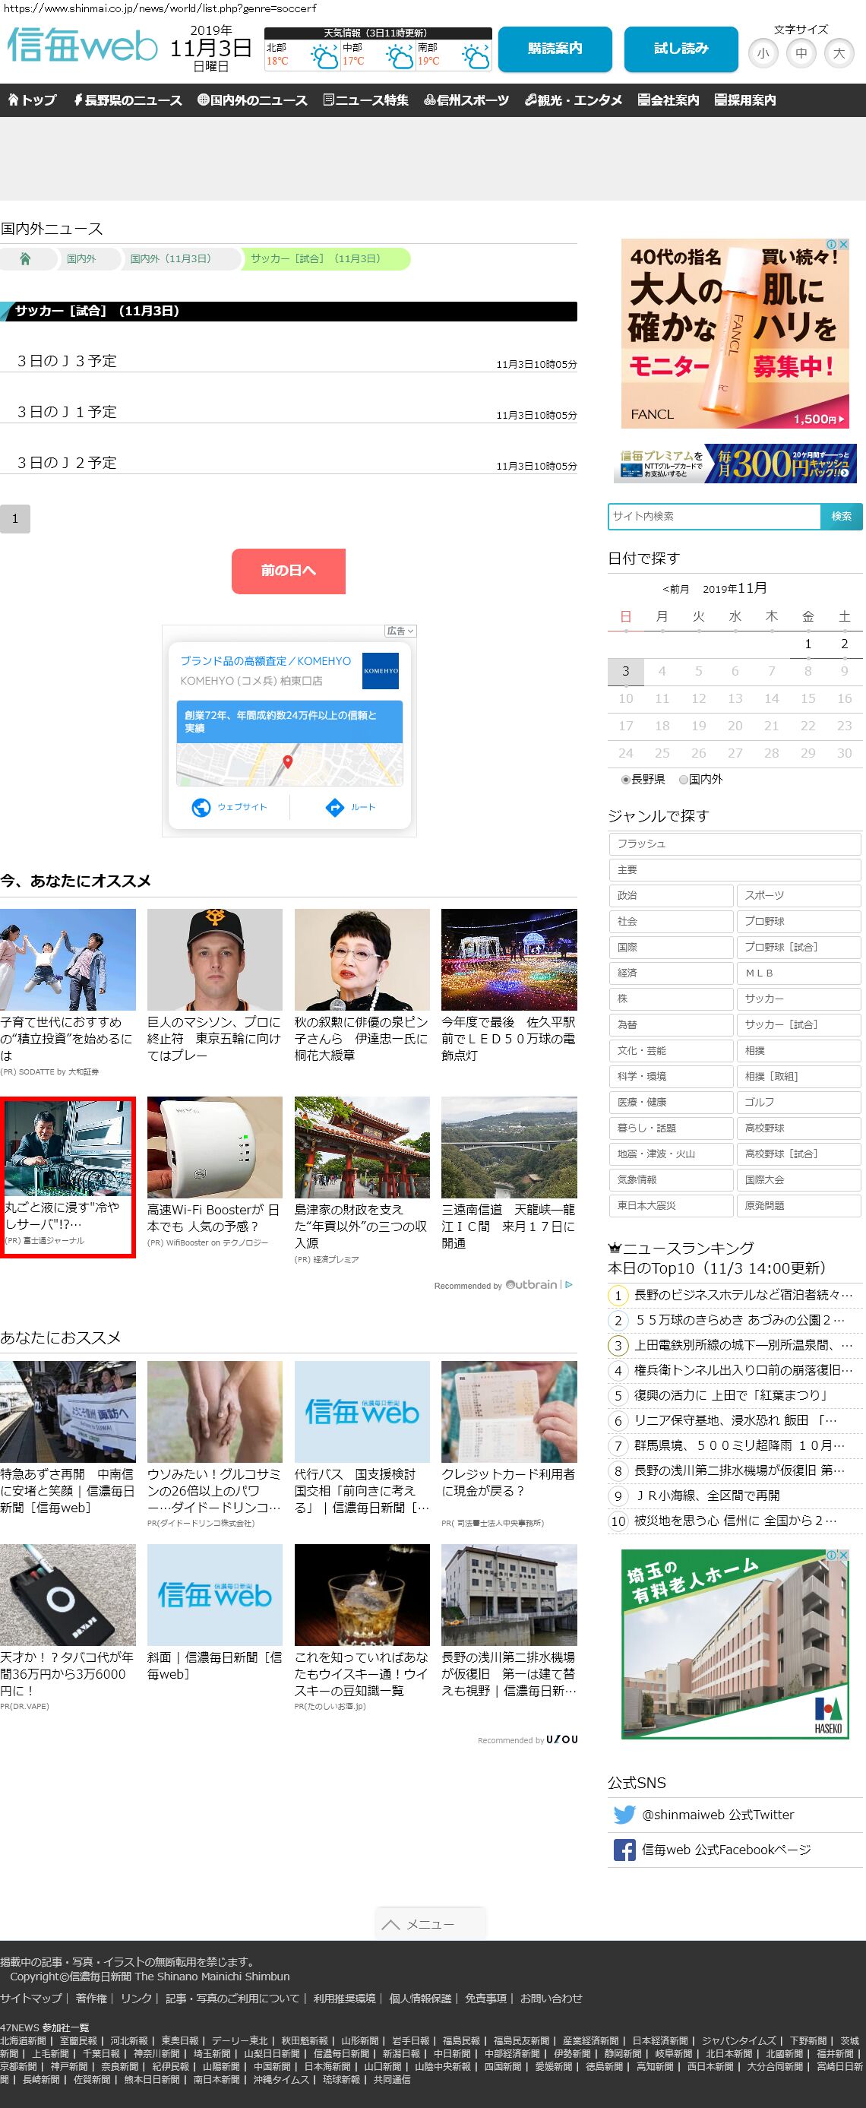Go to previous month via ＜前月
This screenshot has height=2108, width=866.
click(675, 589)
